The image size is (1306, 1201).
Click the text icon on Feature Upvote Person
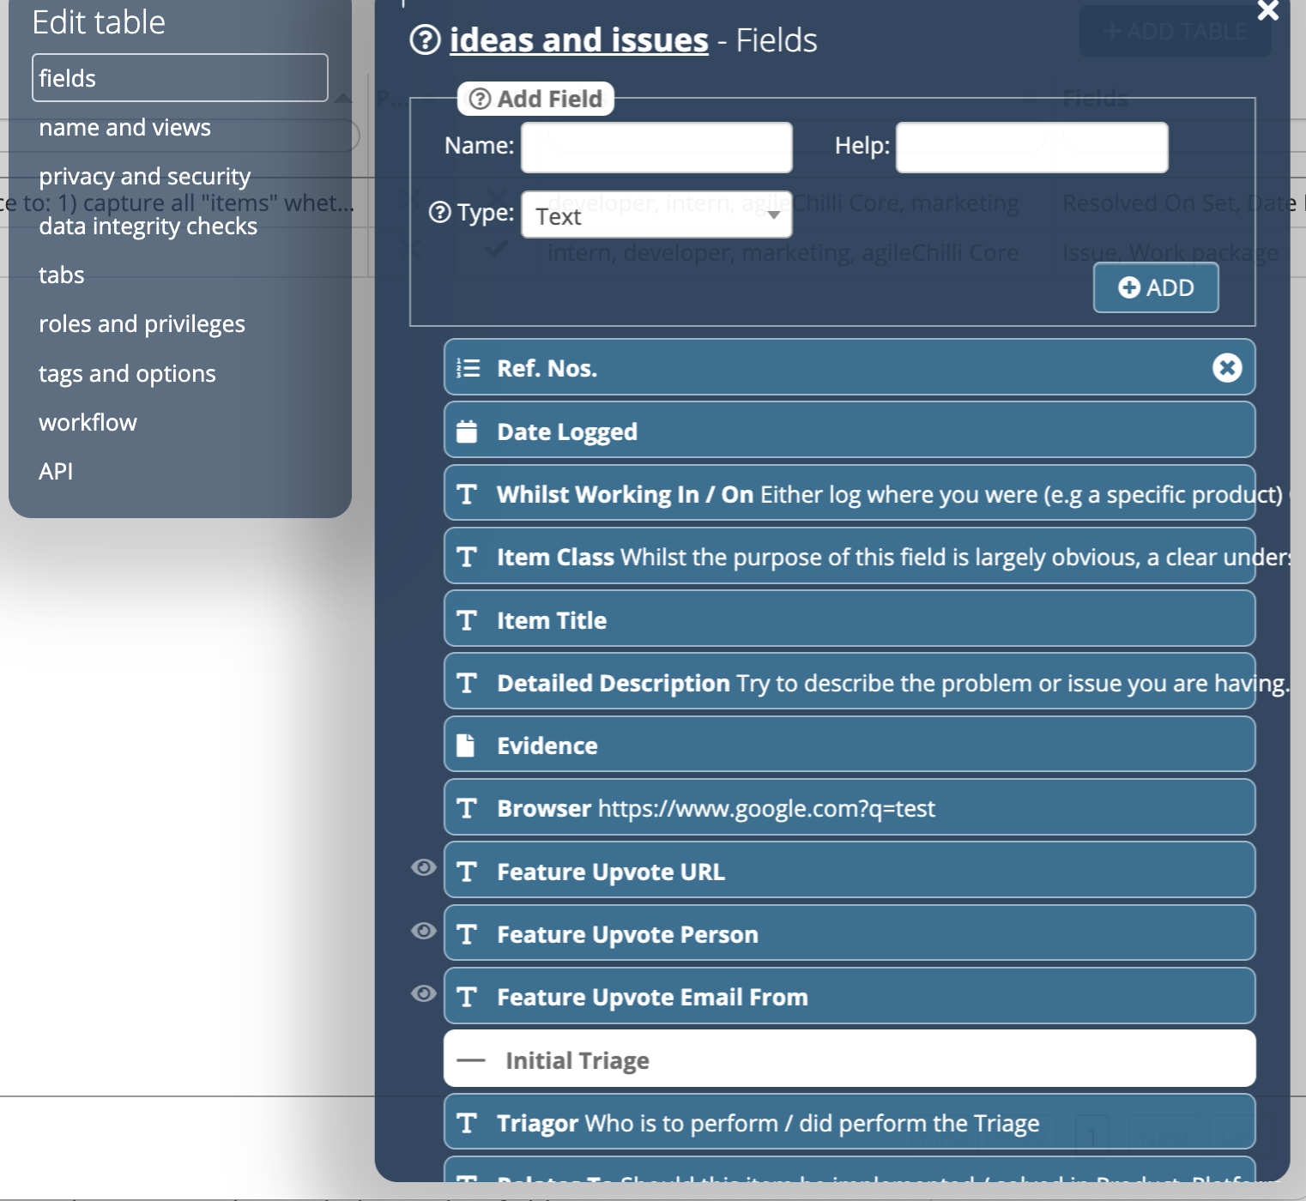tap(467, 934)
